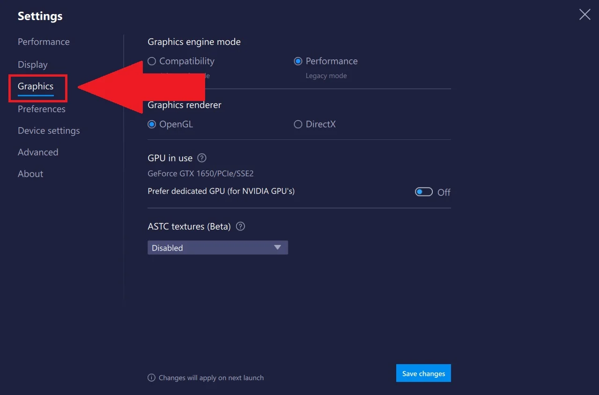The width and height of the screenshot is (599, 395).
Task: Click the ASTC dropdown arrow
Action: [278, 247]
